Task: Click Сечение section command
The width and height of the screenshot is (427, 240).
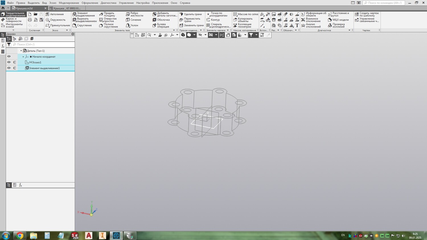Action: point(134,20)
